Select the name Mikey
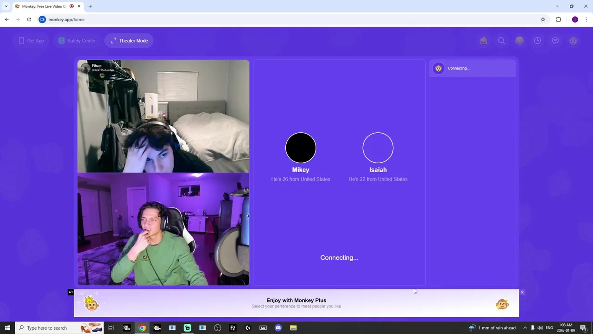 click(x=301, y=170)
